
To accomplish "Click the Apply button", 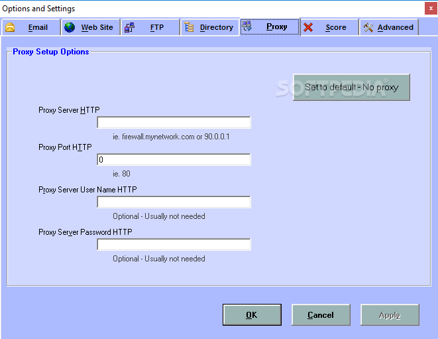I will tap(390, 315).
